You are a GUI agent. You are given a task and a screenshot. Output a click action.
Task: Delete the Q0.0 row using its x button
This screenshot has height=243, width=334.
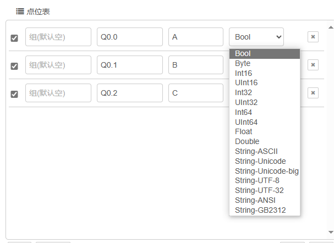click(x=313, y=37)
